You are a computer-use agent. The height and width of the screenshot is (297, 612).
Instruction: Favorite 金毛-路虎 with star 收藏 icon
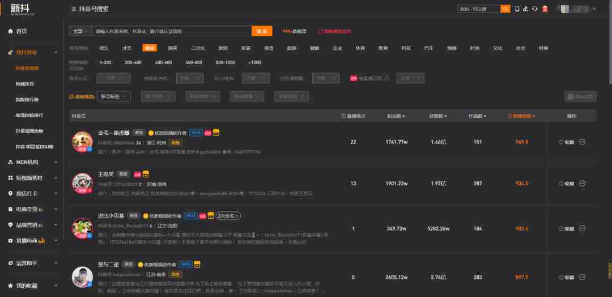pos(566,142)
